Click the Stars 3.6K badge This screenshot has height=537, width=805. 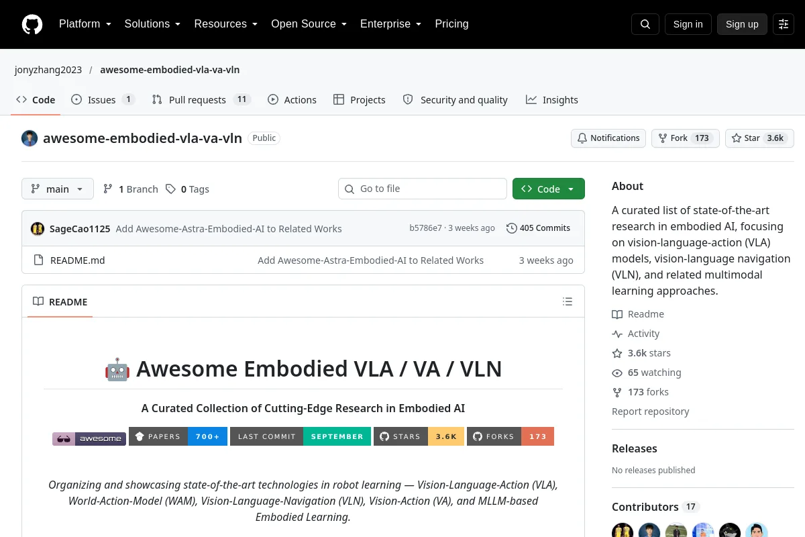[x=419, y=436]
